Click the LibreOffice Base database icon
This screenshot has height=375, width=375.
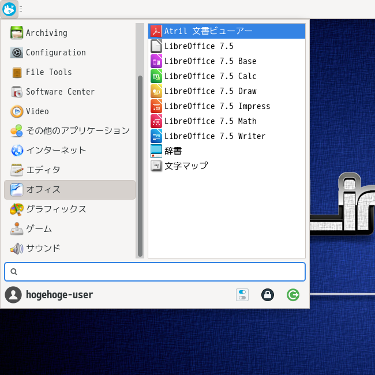(156, 61)
